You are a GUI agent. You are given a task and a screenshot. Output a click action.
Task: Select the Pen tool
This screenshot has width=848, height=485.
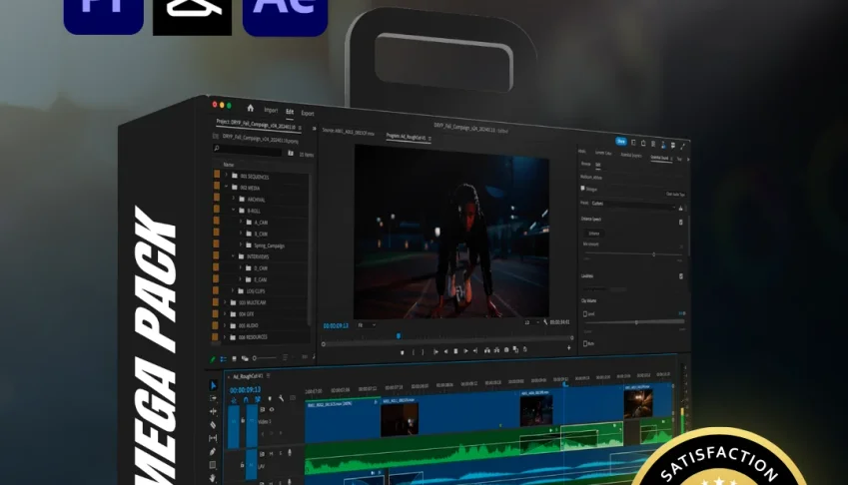coord(213,451)
